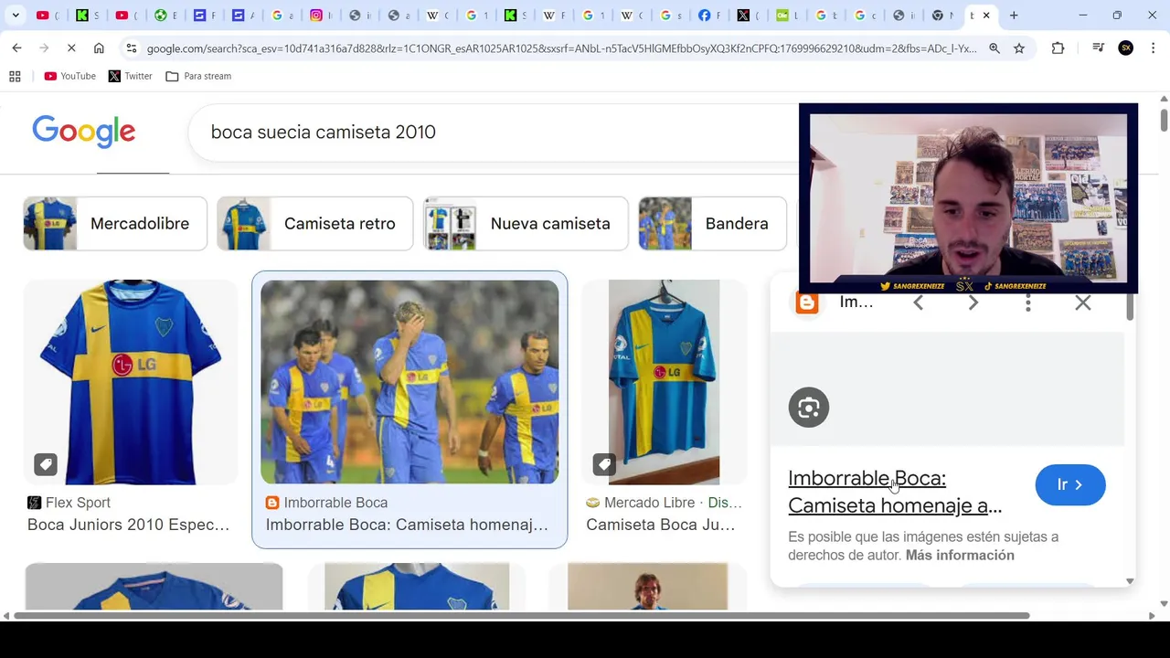Open the browser home page icon
Image resolution: width=1170 pixels, height=658 pixels.
(x=99, y=48)
